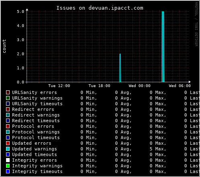The image size is (200, 177).
Task: Click the tall cyan spike reaching 5.0
Action: point(163,47)
